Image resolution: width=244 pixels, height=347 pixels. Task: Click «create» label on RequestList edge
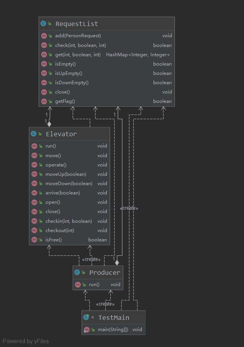point(129,208)
